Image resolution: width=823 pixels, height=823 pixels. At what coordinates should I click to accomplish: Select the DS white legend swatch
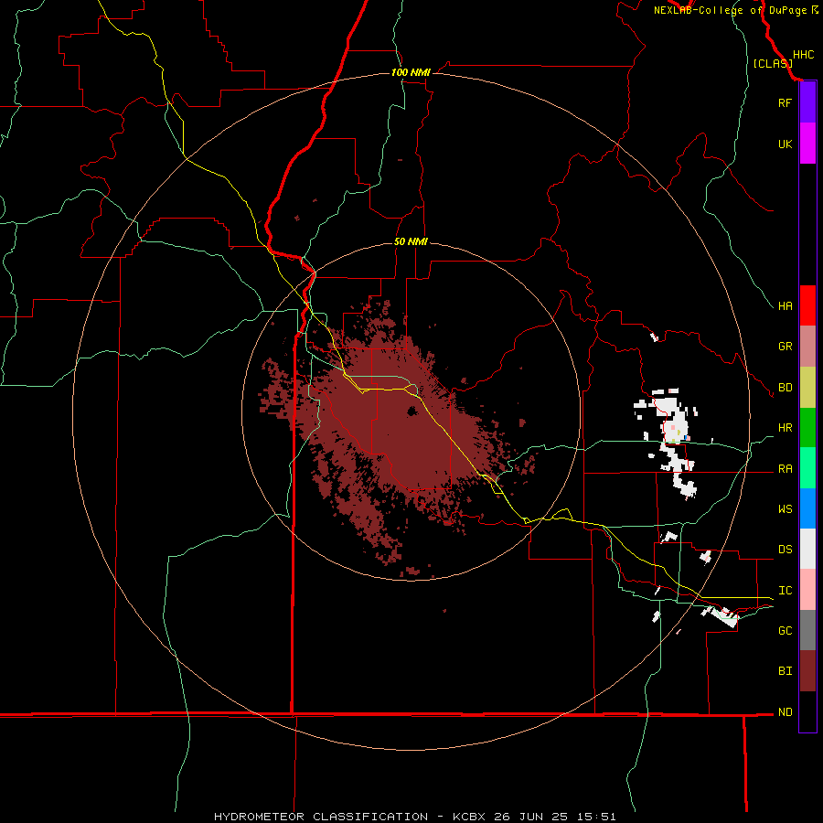tap(807, 549)
